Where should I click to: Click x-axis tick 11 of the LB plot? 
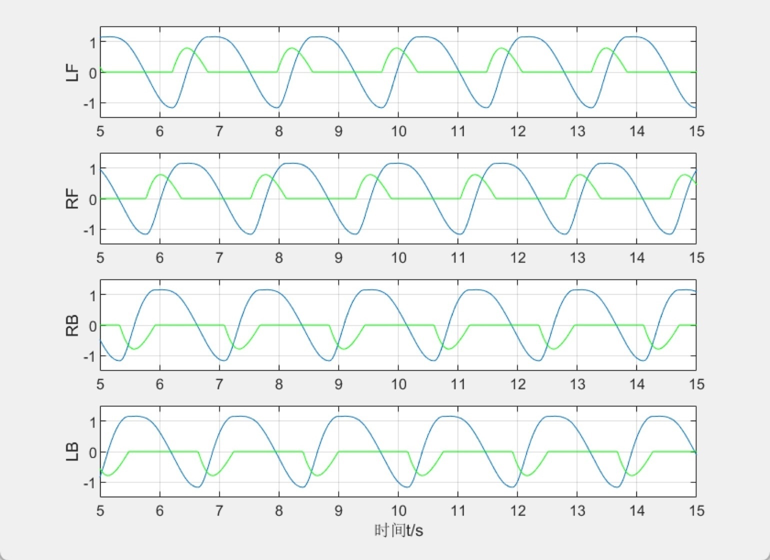point(457,511)
